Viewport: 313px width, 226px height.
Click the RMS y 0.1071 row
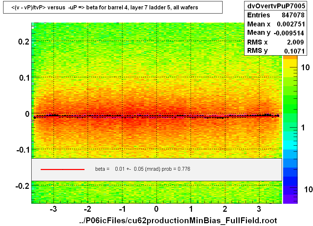pyautogui.click(x=276, y=51)
